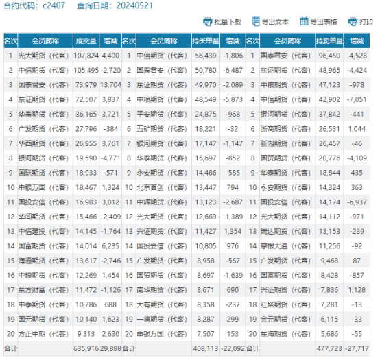Click 国联期货 row in volume list
This screenshot has height=360, width=380.
tap(43, 173)
